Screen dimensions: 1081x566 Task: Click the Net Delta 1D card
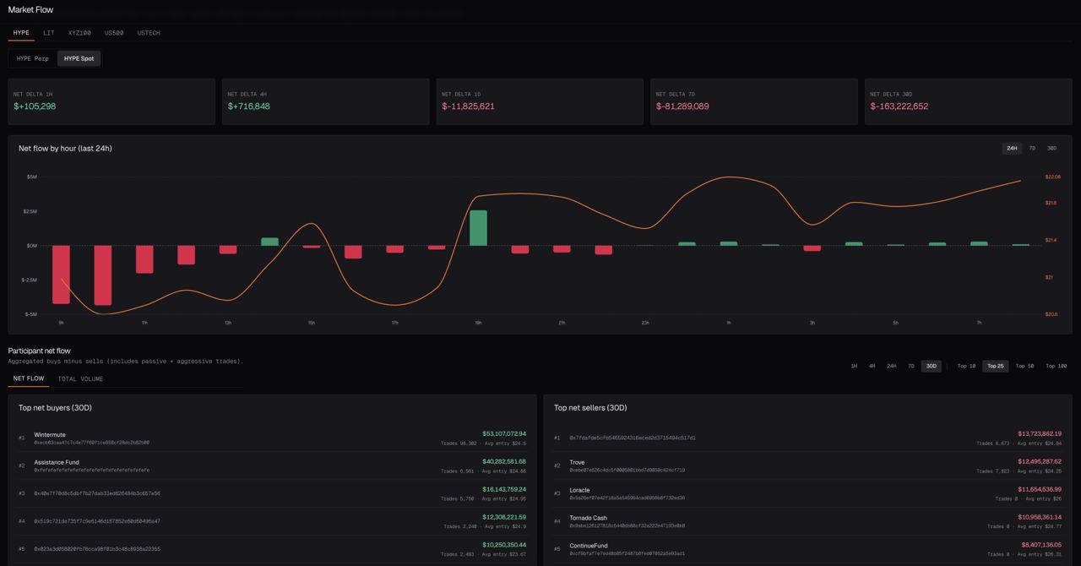[x=540, y=101]
